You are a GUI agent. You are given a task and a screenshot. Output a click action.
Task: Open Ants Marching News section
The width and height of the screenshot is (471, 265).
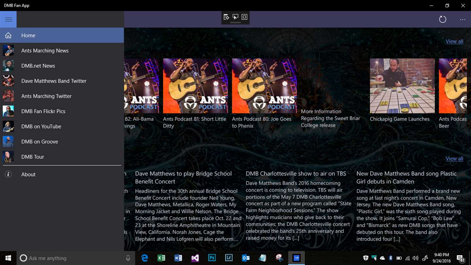click(62, 50)
